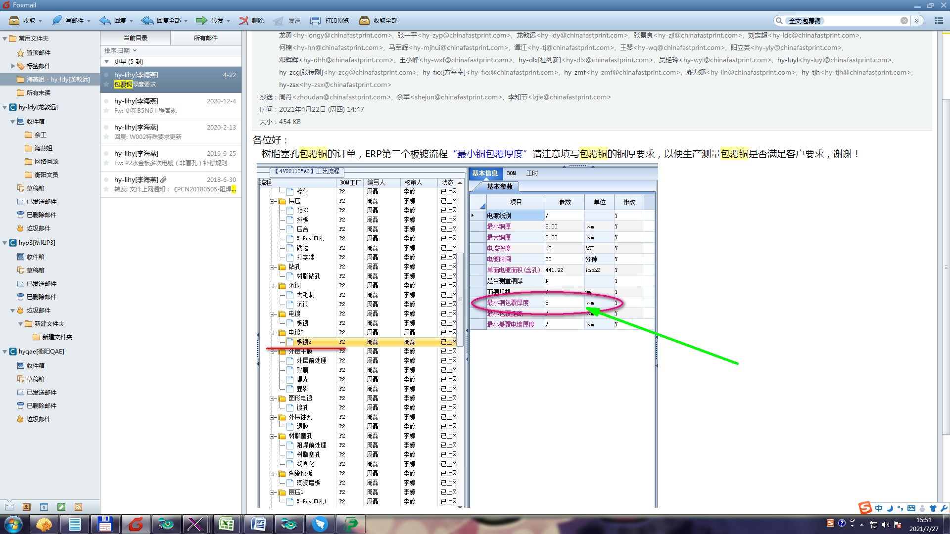The height and width of the screenshot is (534, 950).
Task: Open 打印预览 print preview
Action: click(x=315, y=20)
